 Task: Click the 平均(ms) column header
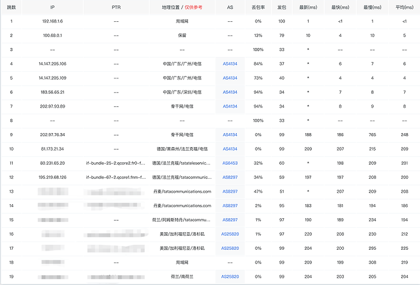pyautogui.click(x=404, y=7)
